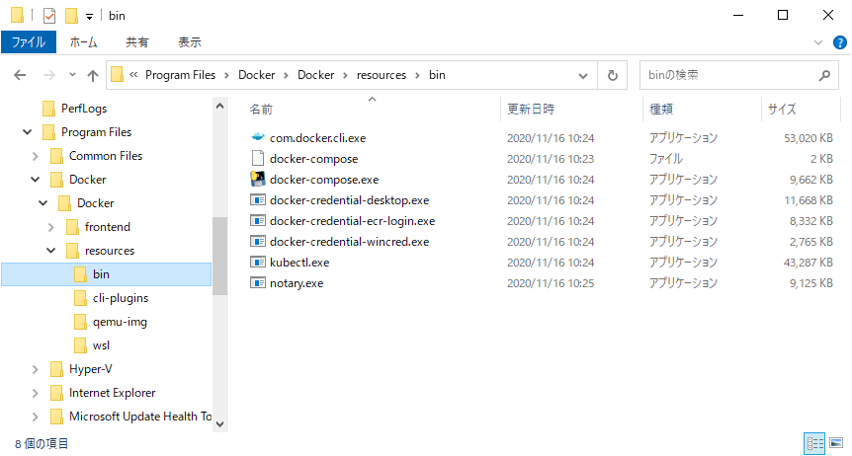
Task: Select the docker-credential-desktop.exe icon
Action: [x=258, y=199]
